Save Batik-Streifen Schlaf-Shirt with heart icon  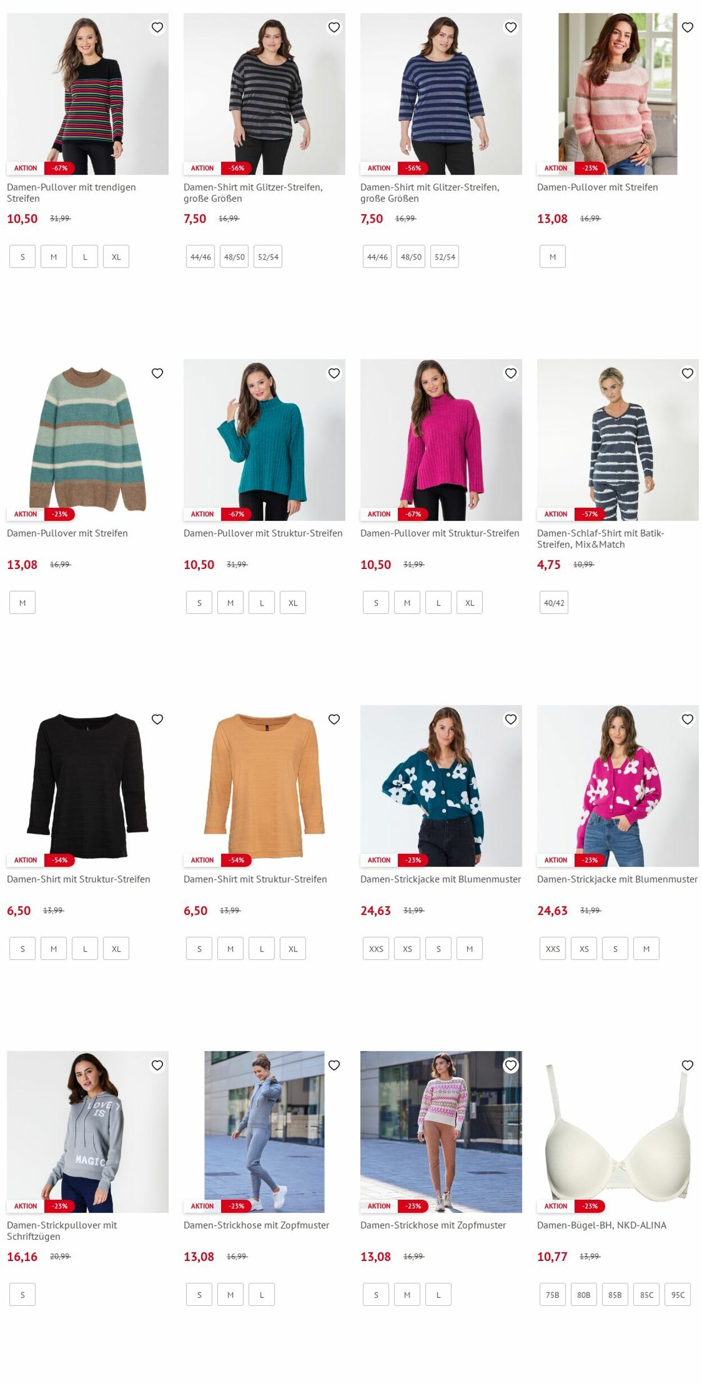point(687,374)
